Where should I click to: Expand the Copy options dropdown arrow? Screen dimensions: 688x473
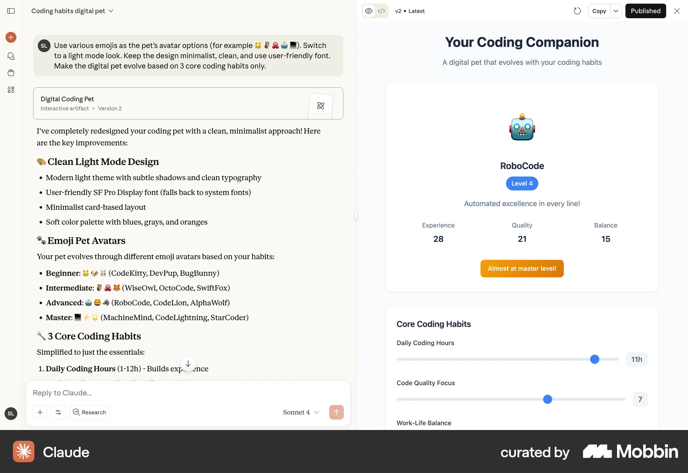pos(616,11)
